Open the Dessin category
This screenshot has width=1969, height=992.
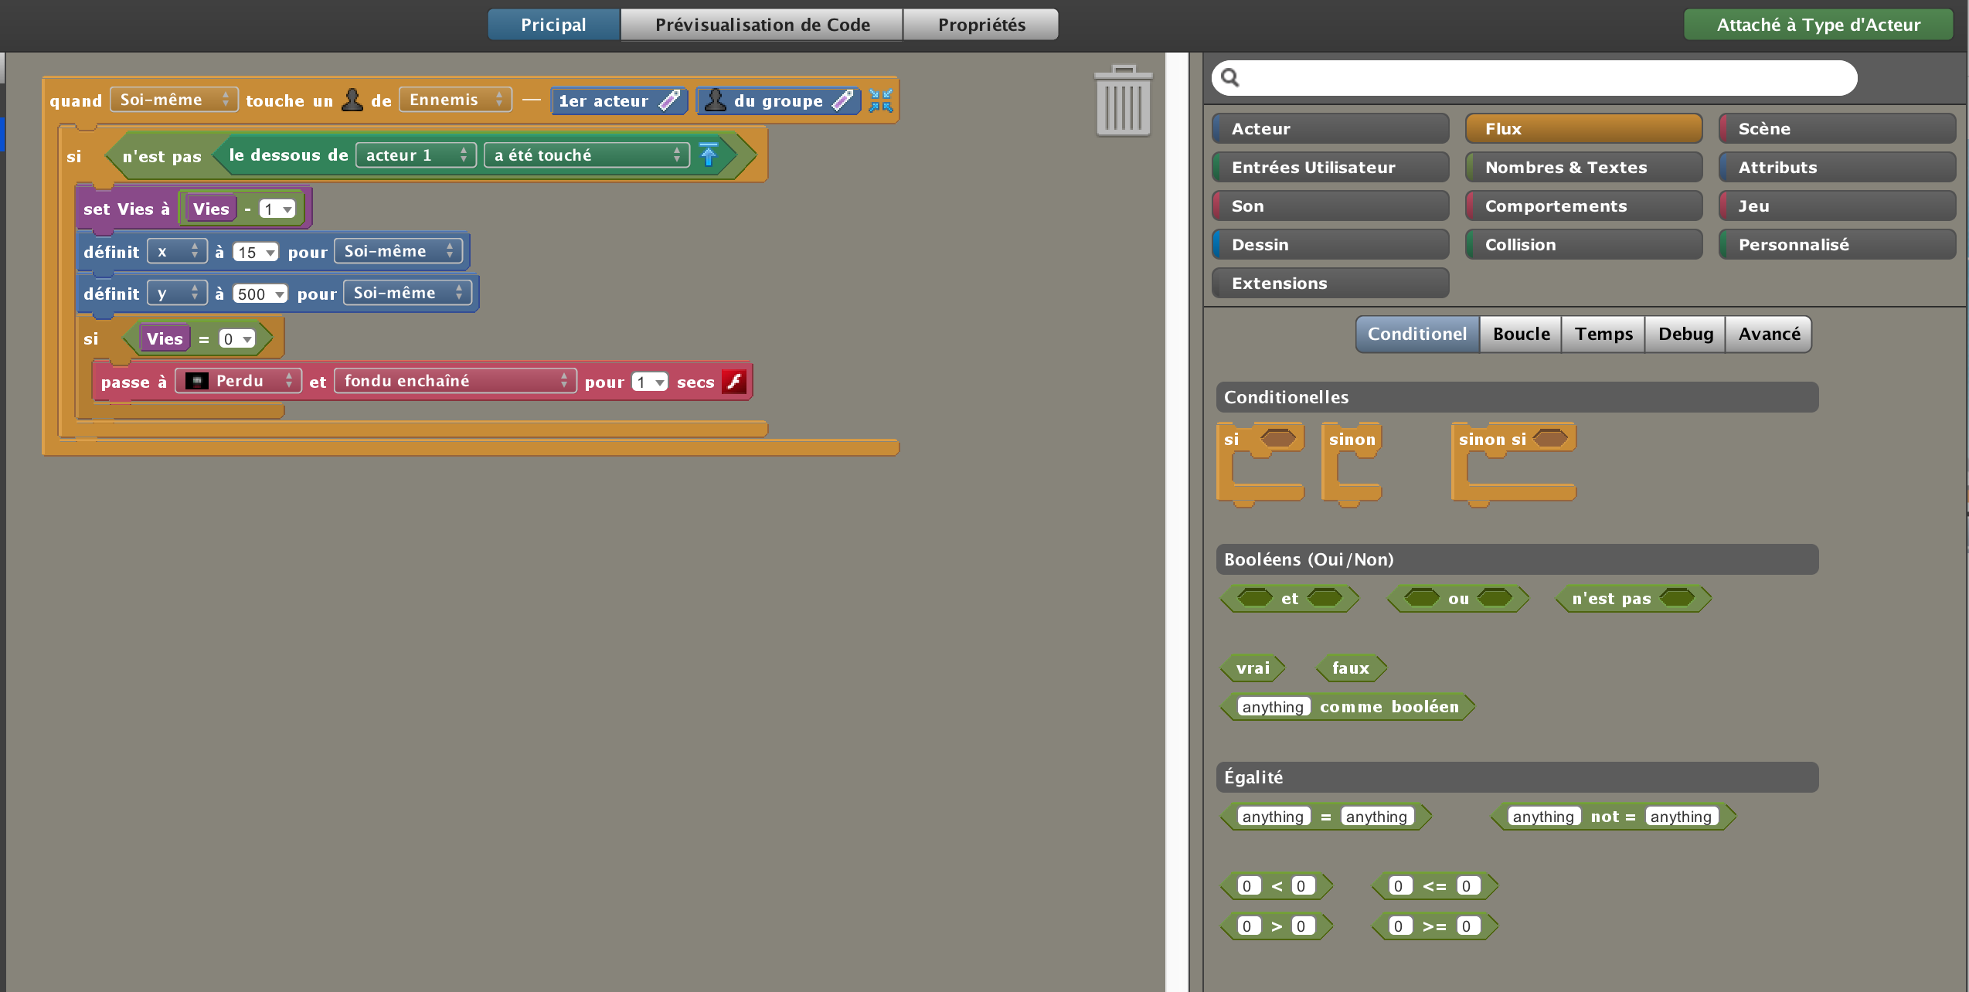point(1331,245)
